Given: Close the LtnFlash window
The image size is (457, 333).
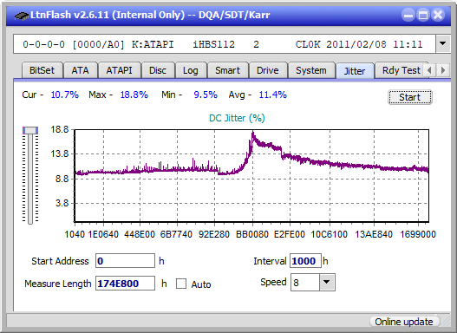Looking at the screenshot, I should pos(438,15).
